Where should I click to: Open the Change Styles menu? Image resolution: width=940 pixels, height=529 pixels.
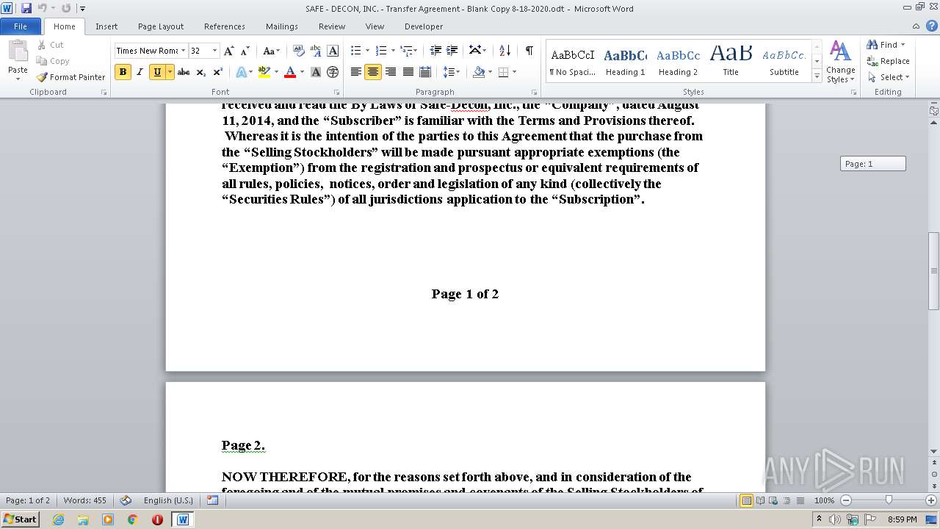pos(840,62)
